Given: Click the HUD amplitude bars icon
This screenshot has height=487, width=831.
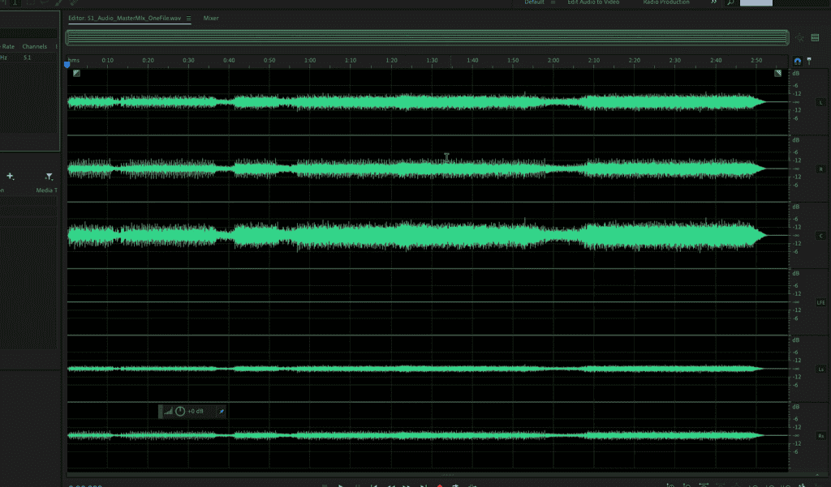Looking at the screenshot, I should [x=167, y=412].
